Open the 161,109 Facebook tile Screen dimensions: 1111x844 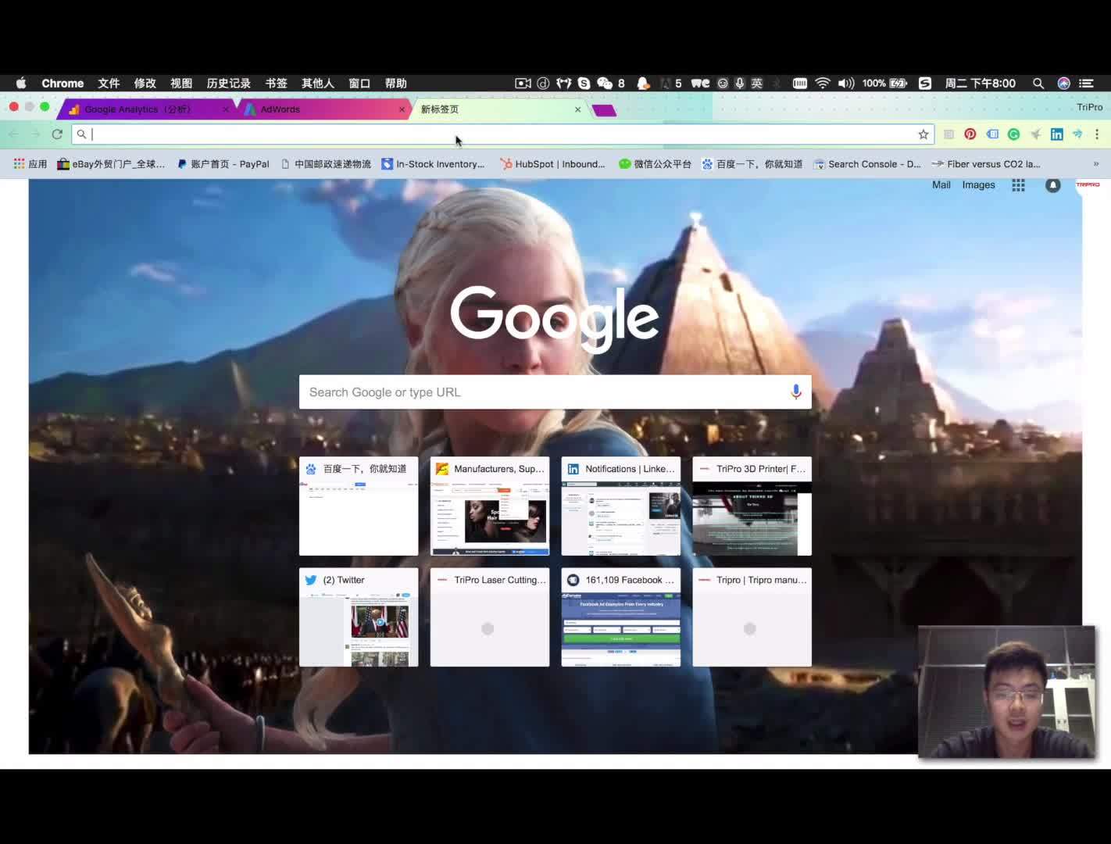(x=621, y=617)
